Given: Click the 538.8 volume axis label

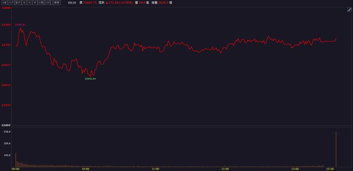Looking at the screenshot, I should 7,132.
